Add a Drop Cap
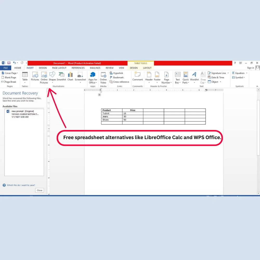Viewport: 260px width, 260px height. pyautogui.click(x=203, y=77)
